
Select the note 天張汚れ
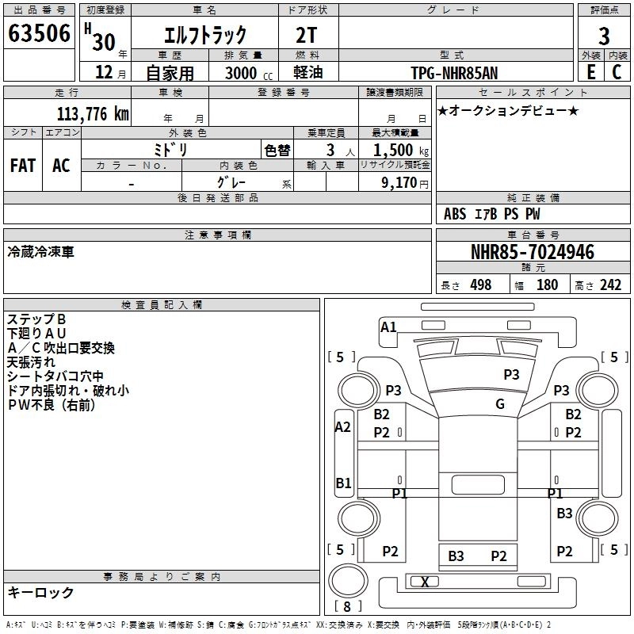pos(31,362)
